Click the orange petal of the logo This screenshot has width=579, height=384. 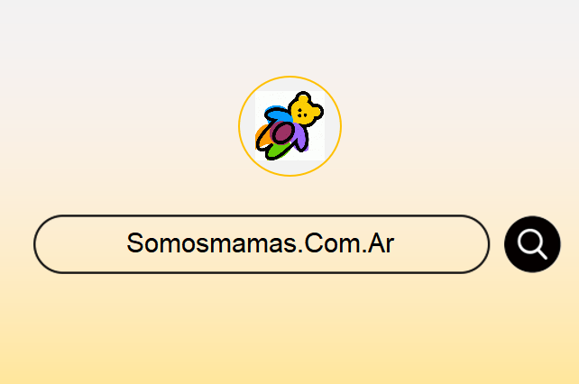pos(262,136)
